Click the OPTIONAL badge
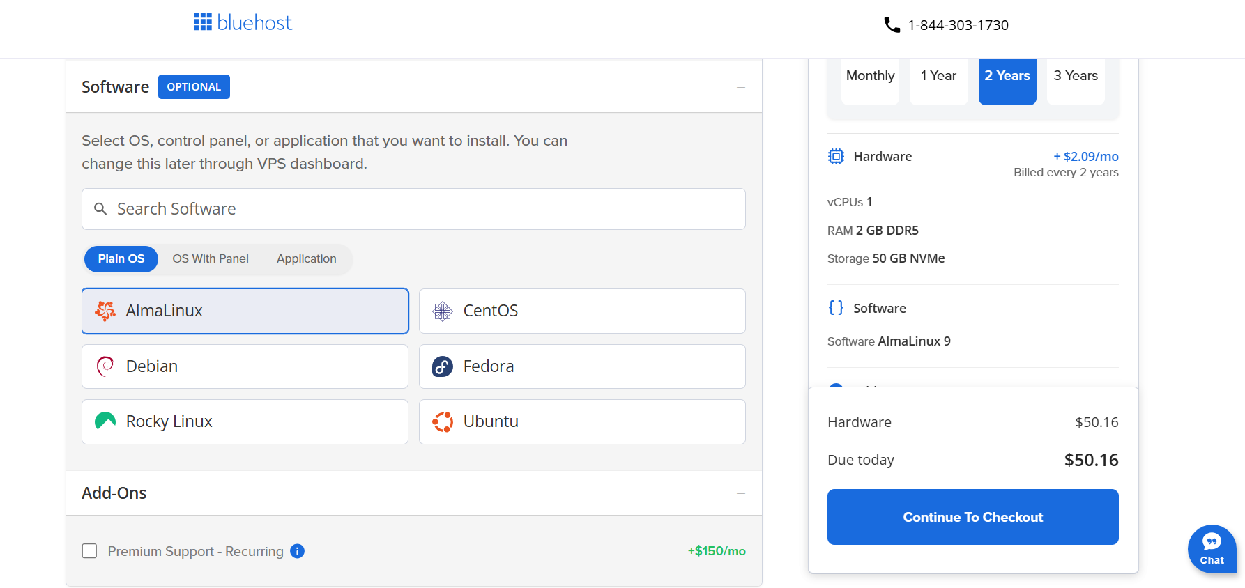This screenshot has height=588, width=1245. coord(194,87)
